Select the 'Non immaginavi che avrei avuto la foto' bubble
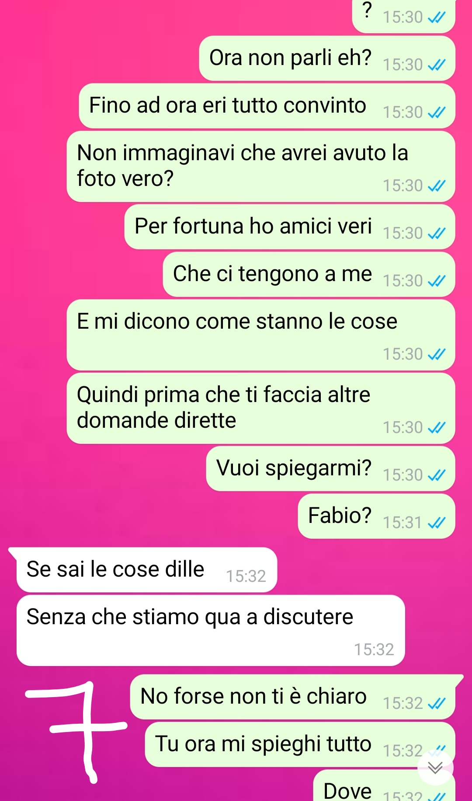The image size is (472, 801). pyautogui.click(x=261, y=166)
